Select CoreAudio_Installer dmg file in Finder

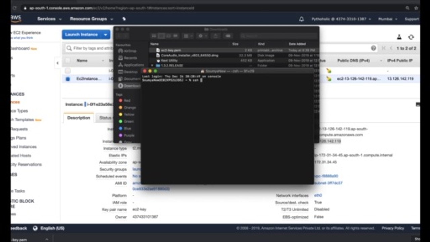(233, 55)
